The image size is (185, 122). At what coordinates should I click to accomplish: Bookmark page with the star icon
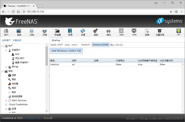coord(171,12)
